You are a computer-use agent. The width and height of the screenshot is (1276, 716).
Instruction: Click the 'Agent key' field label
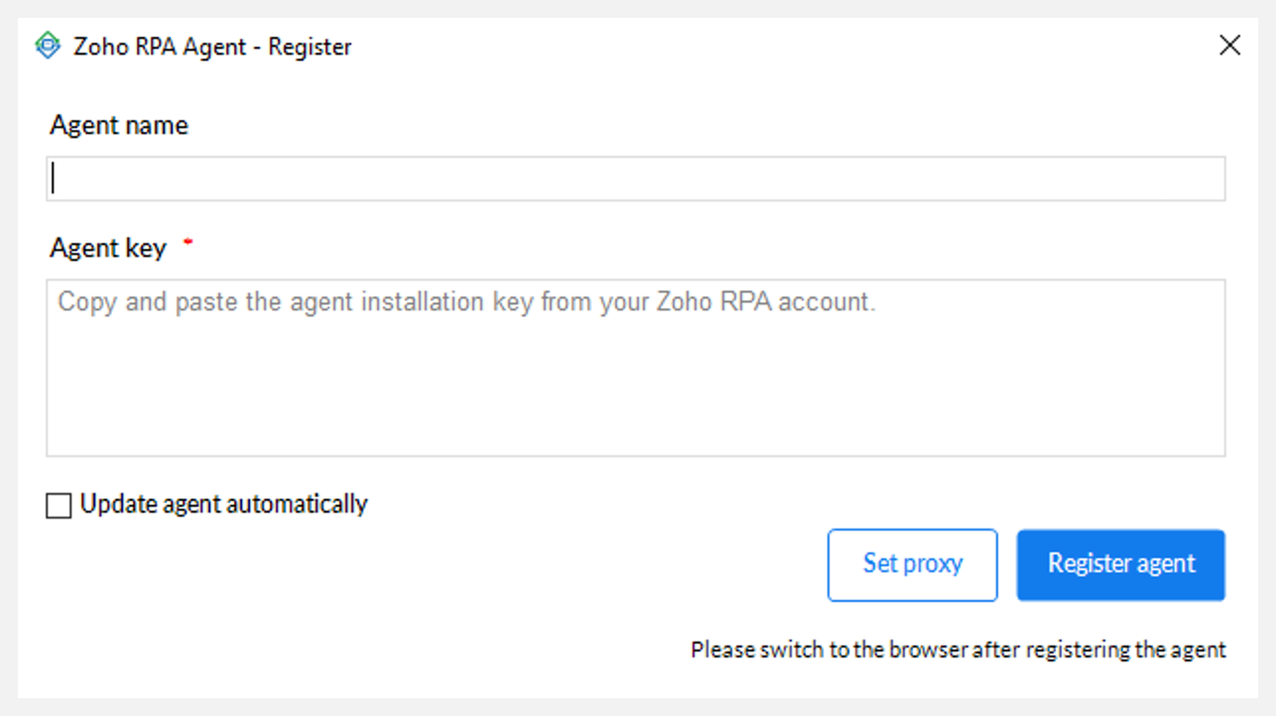[x=108, y=248]
